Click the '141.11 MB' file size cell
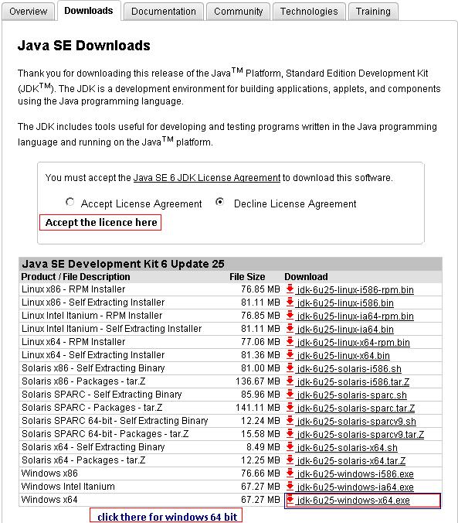Screen dimensions: 458x523 pos(258,408)
